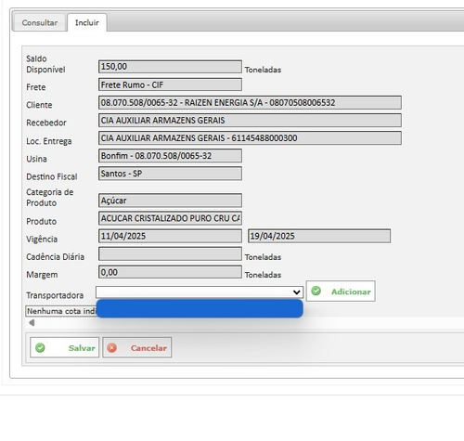Click the Toneladas text beside Margem
Screen dimensions: 464x441
tap(263, 275)
